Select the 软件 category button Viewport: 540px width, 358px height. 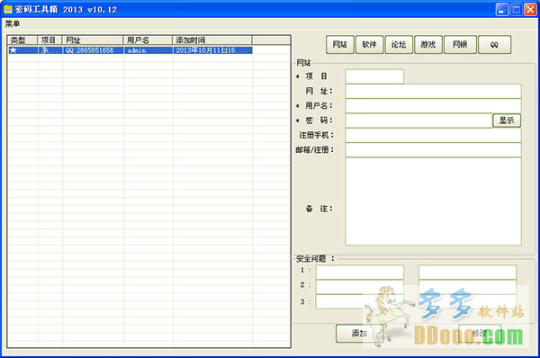[369, 45]
